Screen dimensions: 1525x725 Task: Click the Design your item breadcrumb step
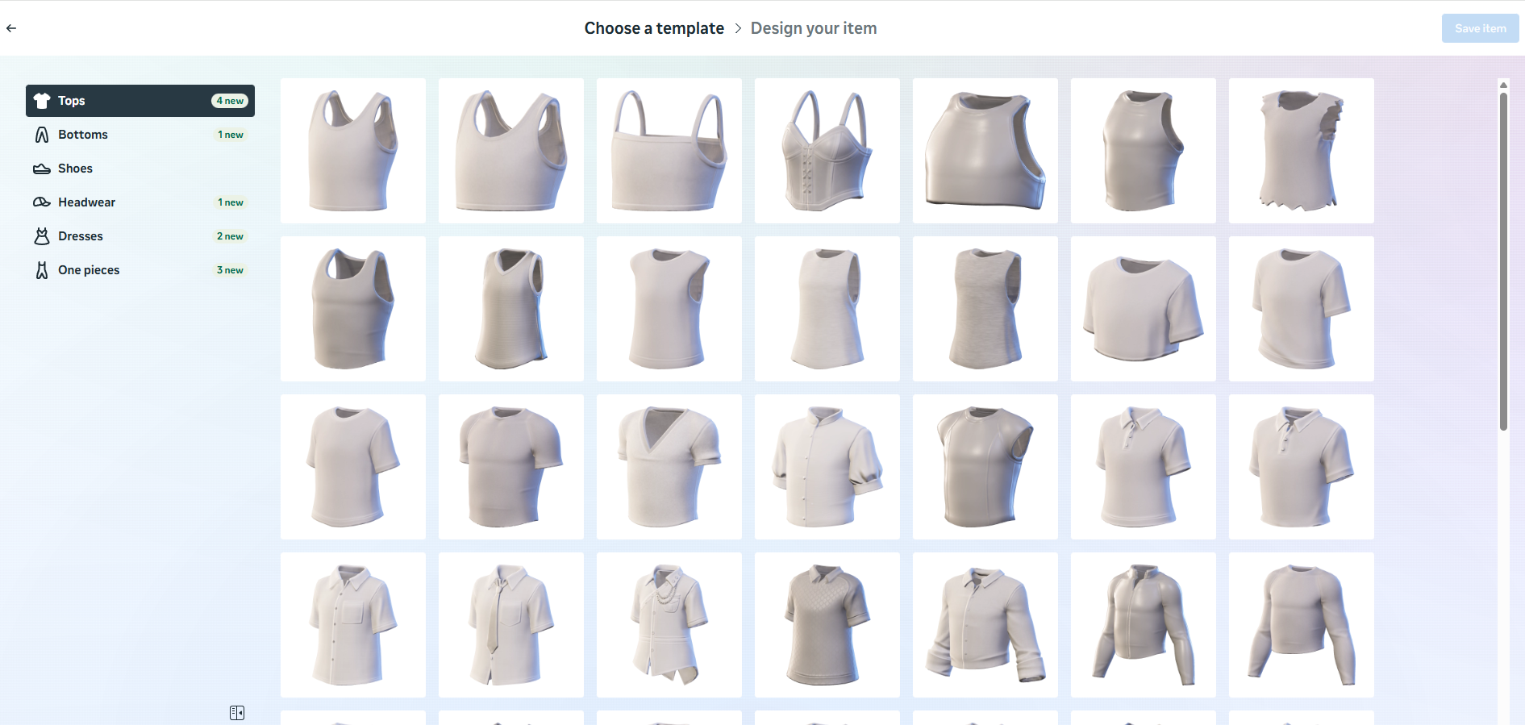point(813,28)
